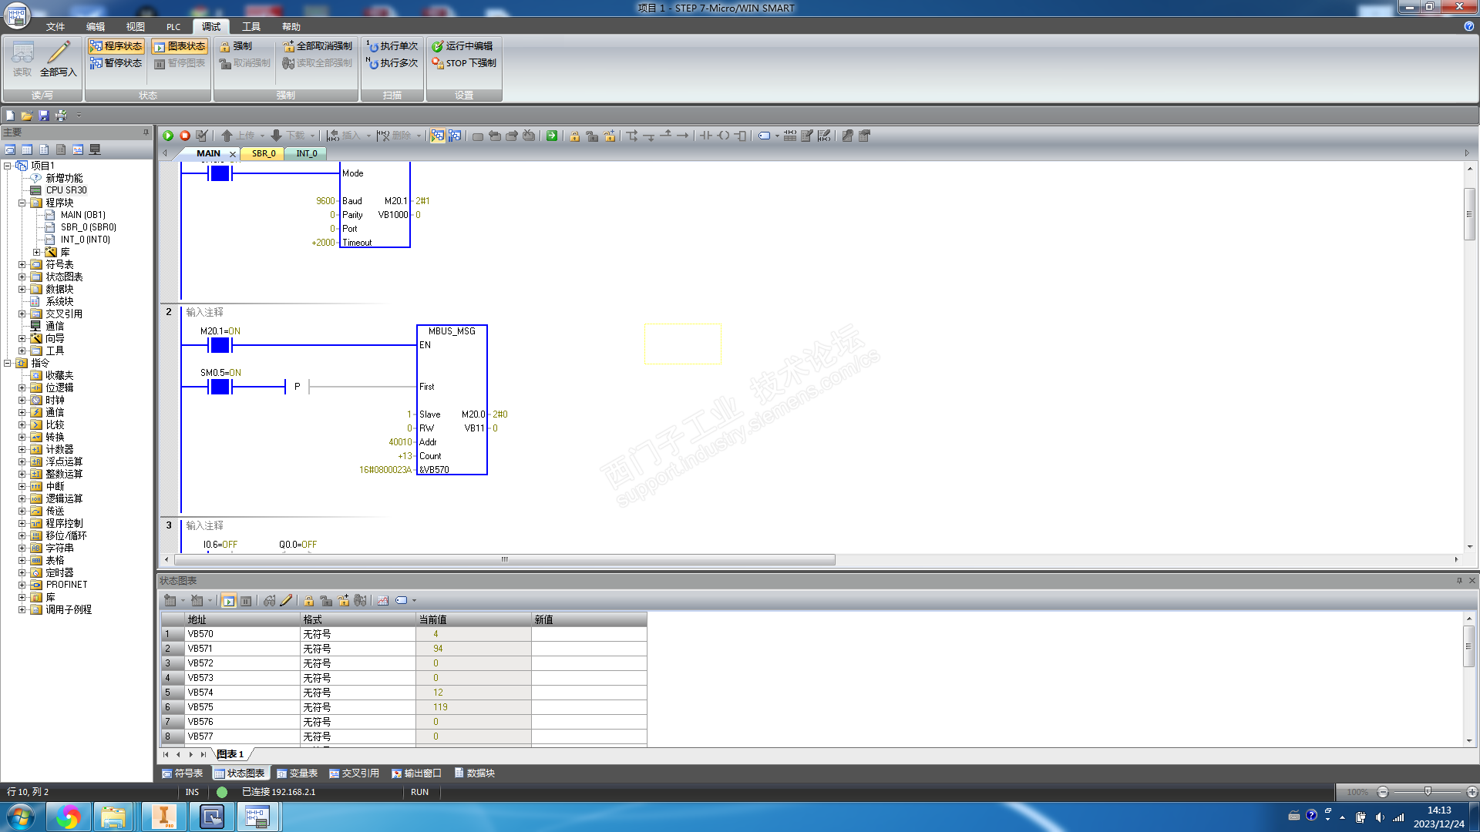Viewport: 1480px width, 832px height.
Task: Click the 执行单次 scan icon
Action: click(x=372, y=46)
